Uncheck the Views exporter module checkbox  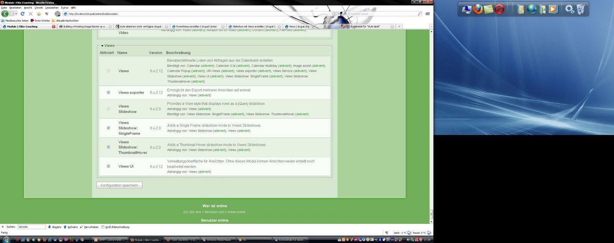pyautogui.click(x=108, y=92)
